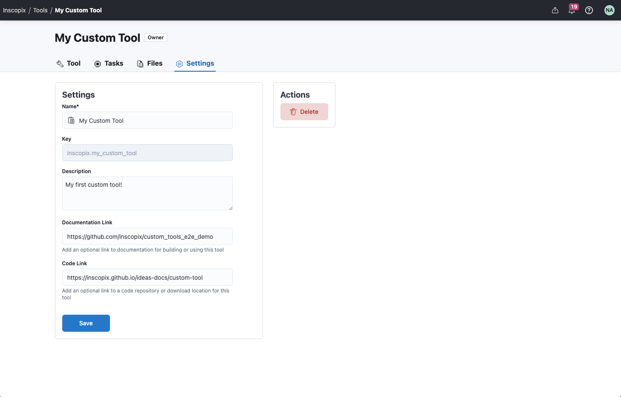Click the trash icon in Delete button
Screen dimensions: 621x397
[293, 112]
